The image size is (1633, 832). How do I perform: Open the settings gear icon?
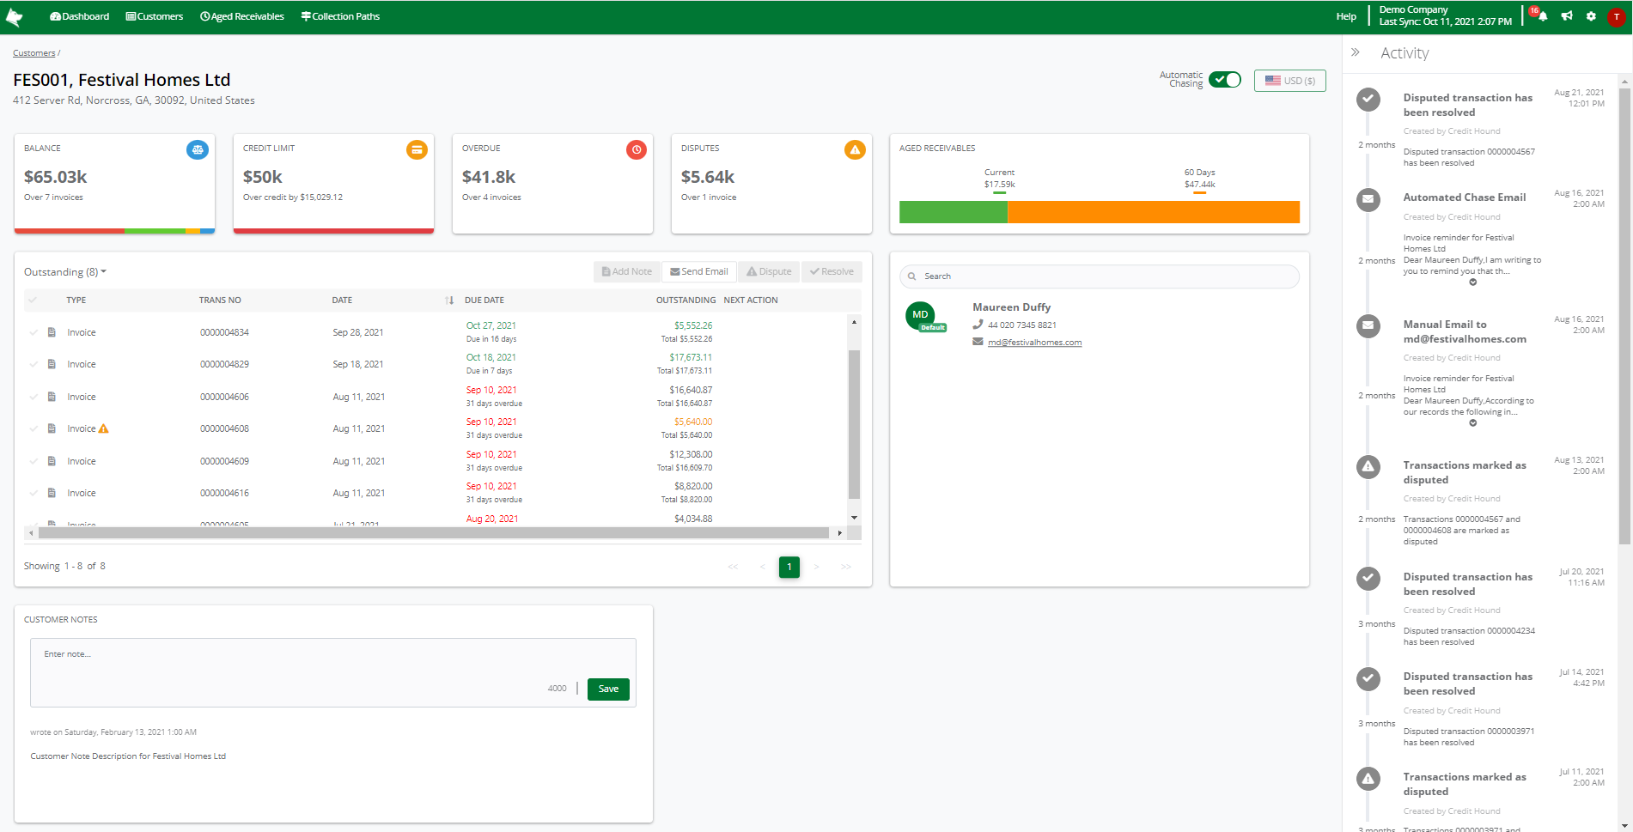1591,16
